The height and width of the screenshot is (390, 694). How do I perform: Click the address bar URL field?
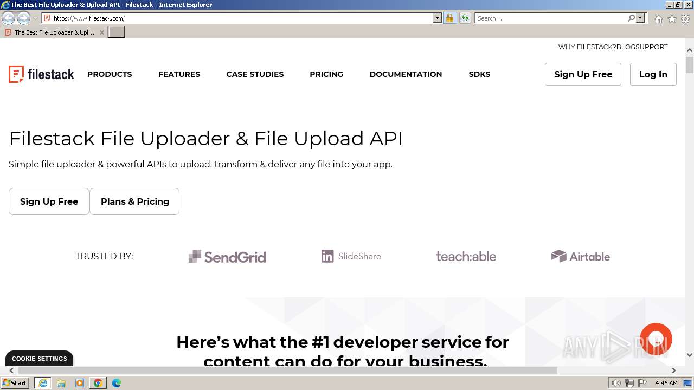pos(242,18)
